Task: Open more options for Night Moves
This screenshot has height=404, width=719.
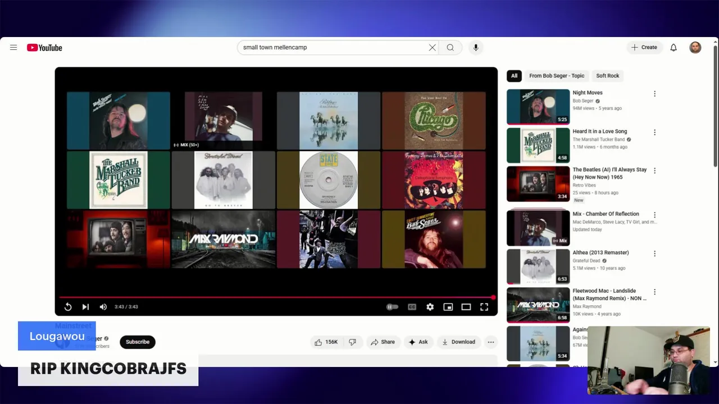Action: [654, 94]
